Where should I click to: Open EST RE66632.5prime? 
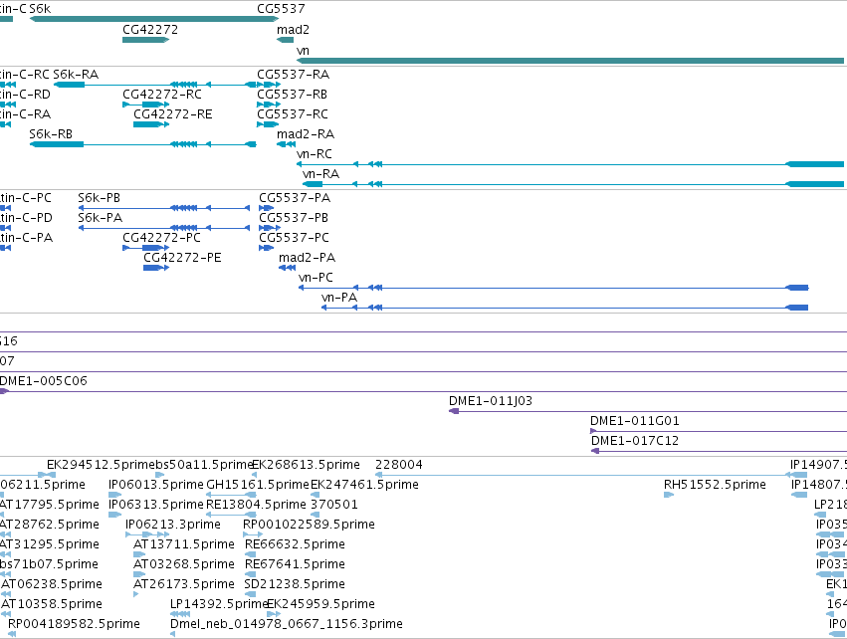[251, 554]
